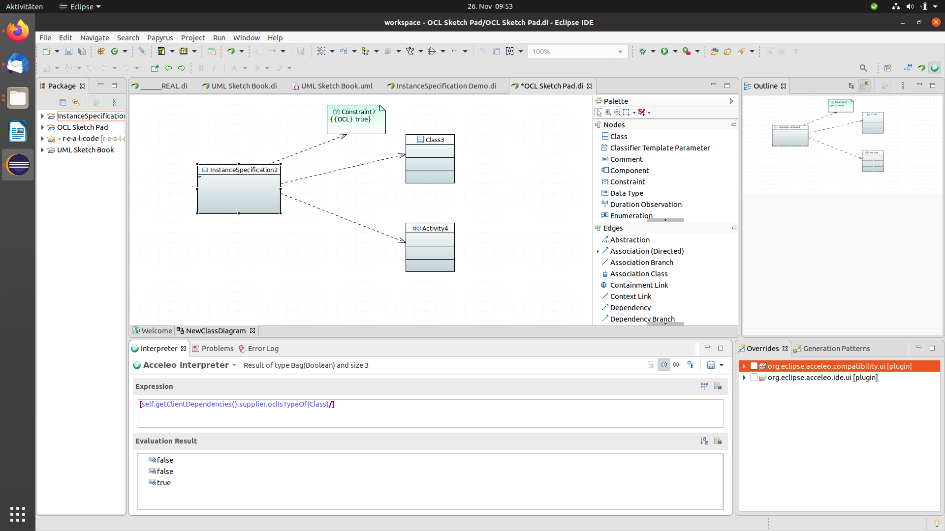Screen dimensions: 945x531
Task: Open the Acceleo interpreter language dropdown
Action: click(x=234, y=365)
